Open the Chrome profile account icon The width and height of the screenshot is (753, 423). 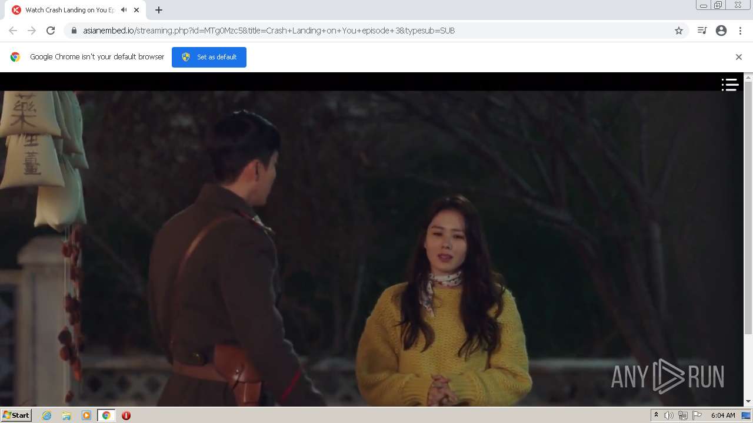point(721,31)
